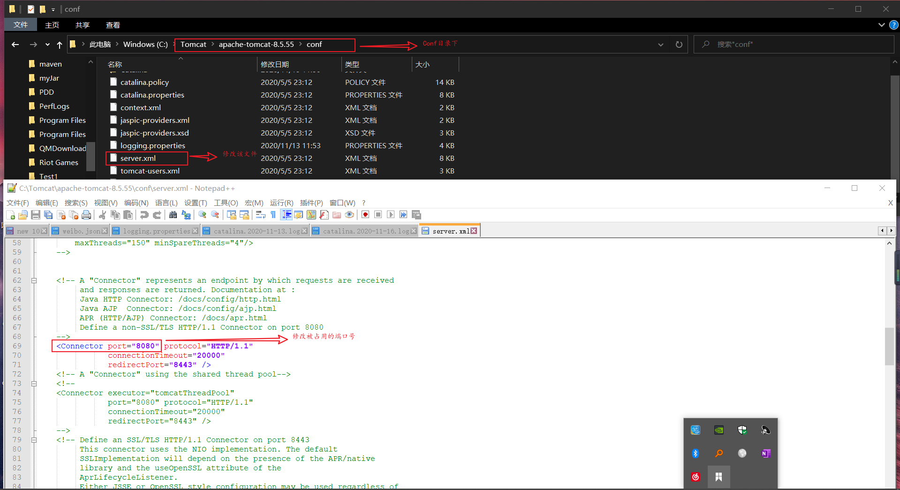Open Quick Access Toolbar customize dropdown
The image size is (900, 490).
(x=53, y=9)
